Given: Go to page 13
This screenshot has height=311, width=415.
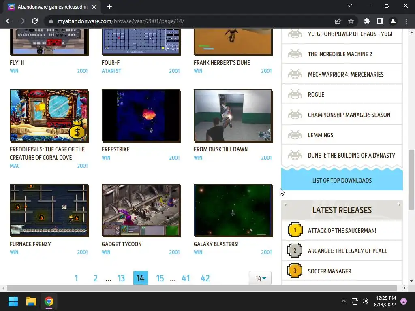Looking at the screenshot, I should click(121, 278).
